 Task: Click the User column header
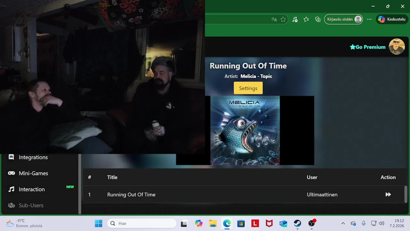pyautogui.click(x=312, y=177)
